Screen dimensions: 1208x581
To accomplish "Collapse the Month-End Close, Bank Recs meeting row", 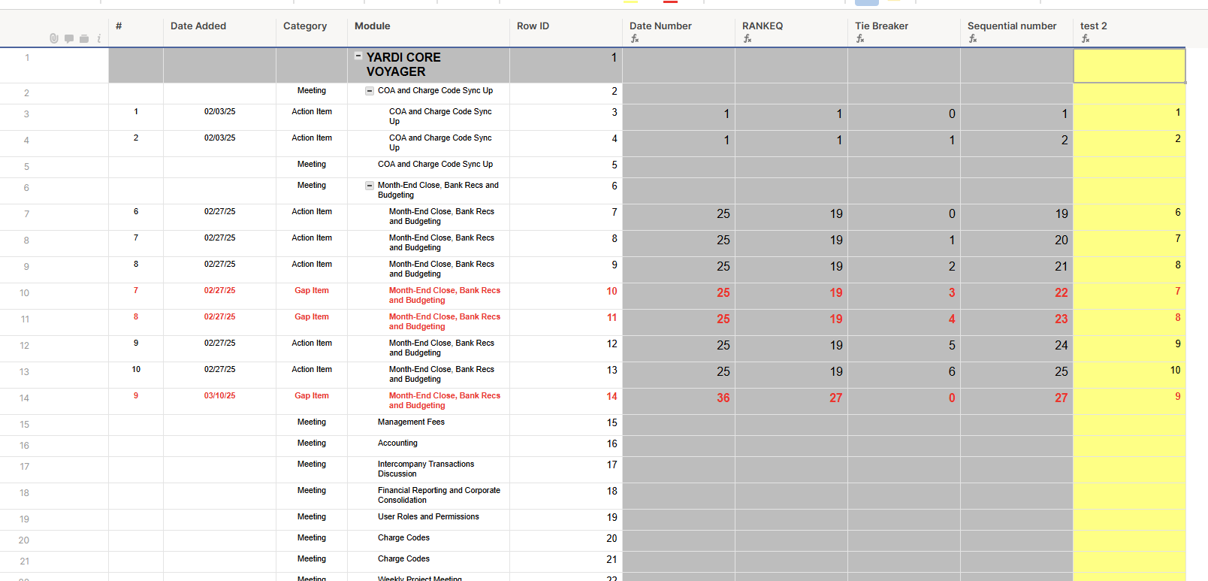I will 370,186.
